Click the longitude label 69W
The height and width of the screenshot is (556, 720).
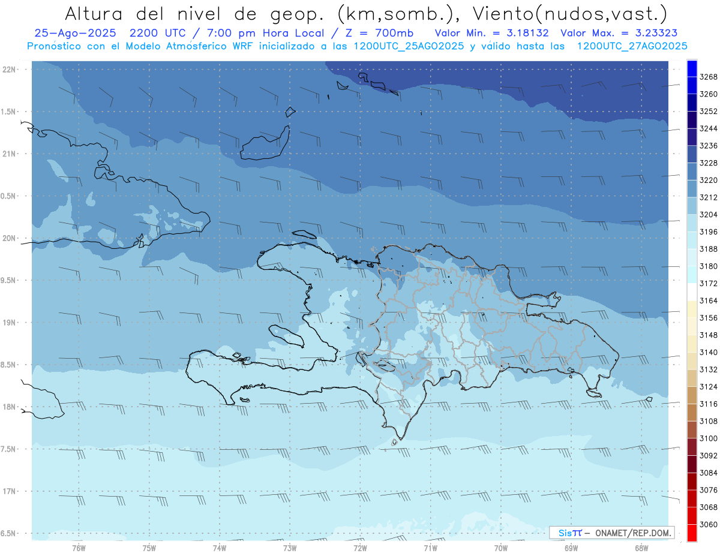(x=571, y=548)
